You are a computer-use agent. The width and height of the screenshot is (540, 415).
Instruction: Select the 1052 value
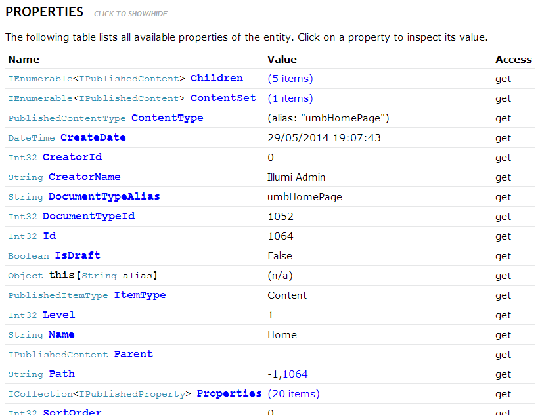coord(281,217)
